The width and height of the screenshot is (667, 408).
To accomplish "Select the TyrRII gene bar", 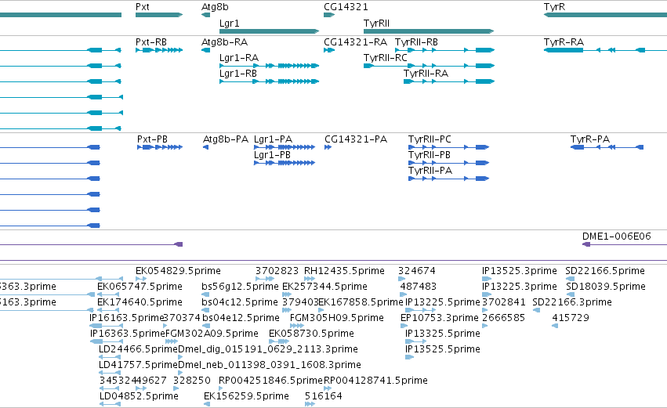I will coord(429,31).
